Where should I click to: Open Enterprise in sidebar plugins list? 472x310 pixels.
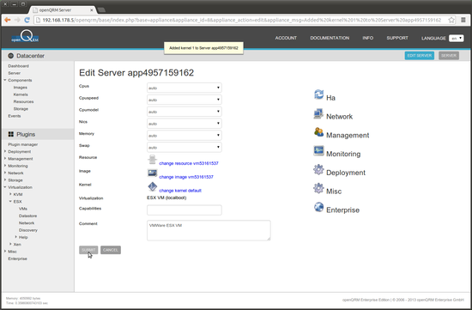(17, 258)
